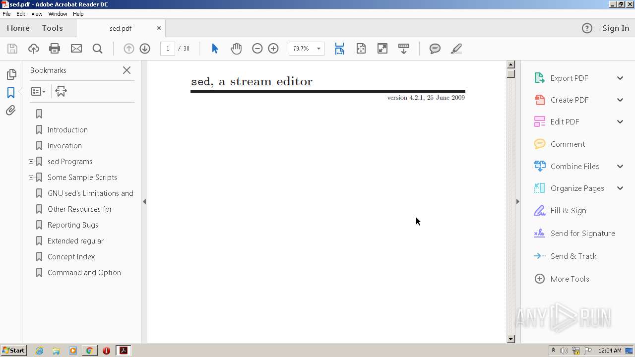Go to previous page arrow
Image resolution: width=635 pixels, height=357 pixels.
tap(128, 49)
